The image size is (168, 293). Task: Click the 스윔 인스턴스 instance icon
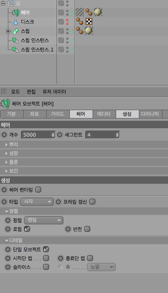pyautogui.click(x=15, y=40)
